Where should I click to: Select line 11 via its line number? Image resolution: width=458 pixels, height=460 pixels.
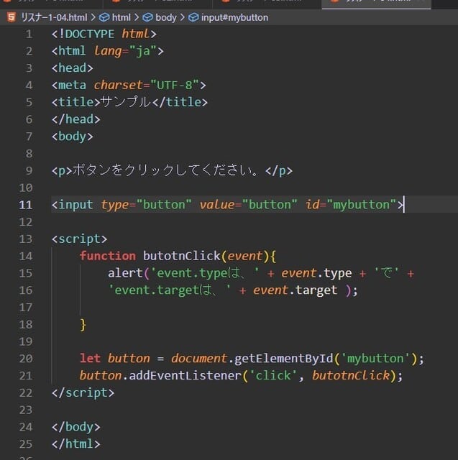point(25,205)
